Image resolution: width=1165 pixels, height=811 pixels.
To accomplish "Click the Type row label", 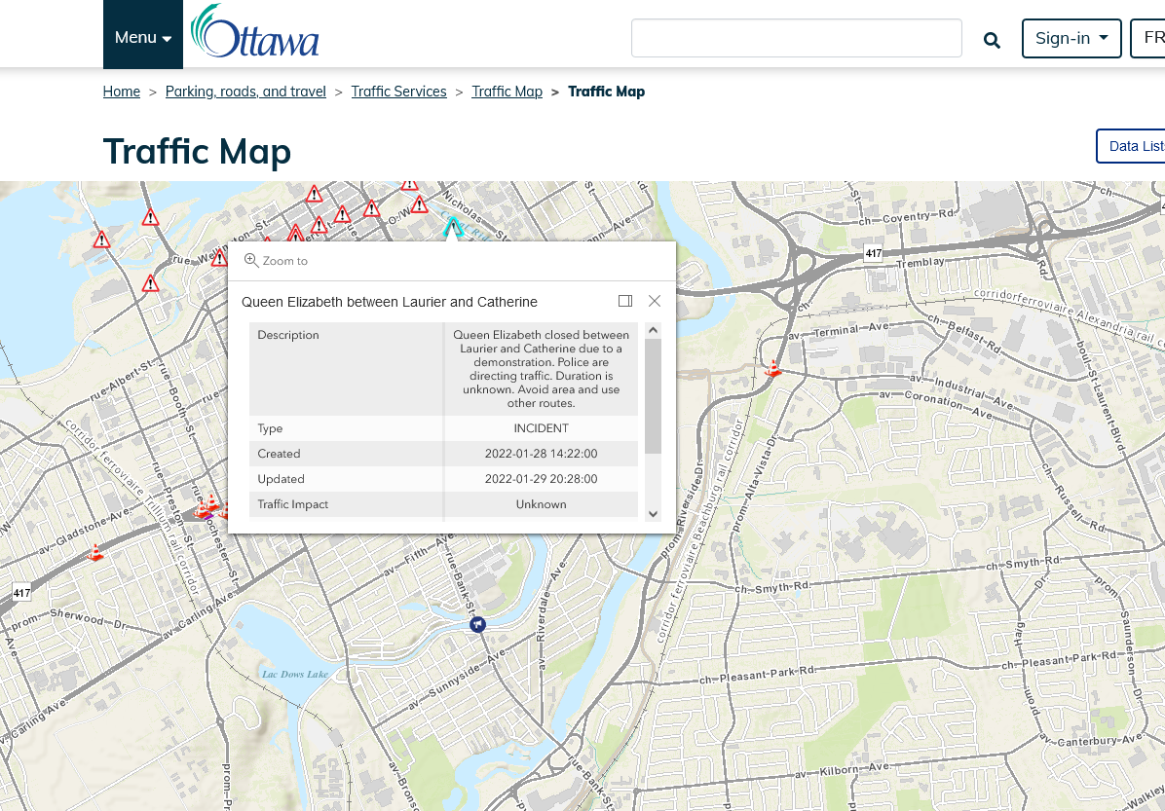I will click(x=270, y=428).
